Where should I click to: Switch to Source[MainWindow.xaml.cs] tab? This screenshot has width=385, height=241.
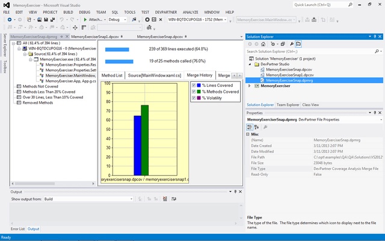[x=155, y=75]
